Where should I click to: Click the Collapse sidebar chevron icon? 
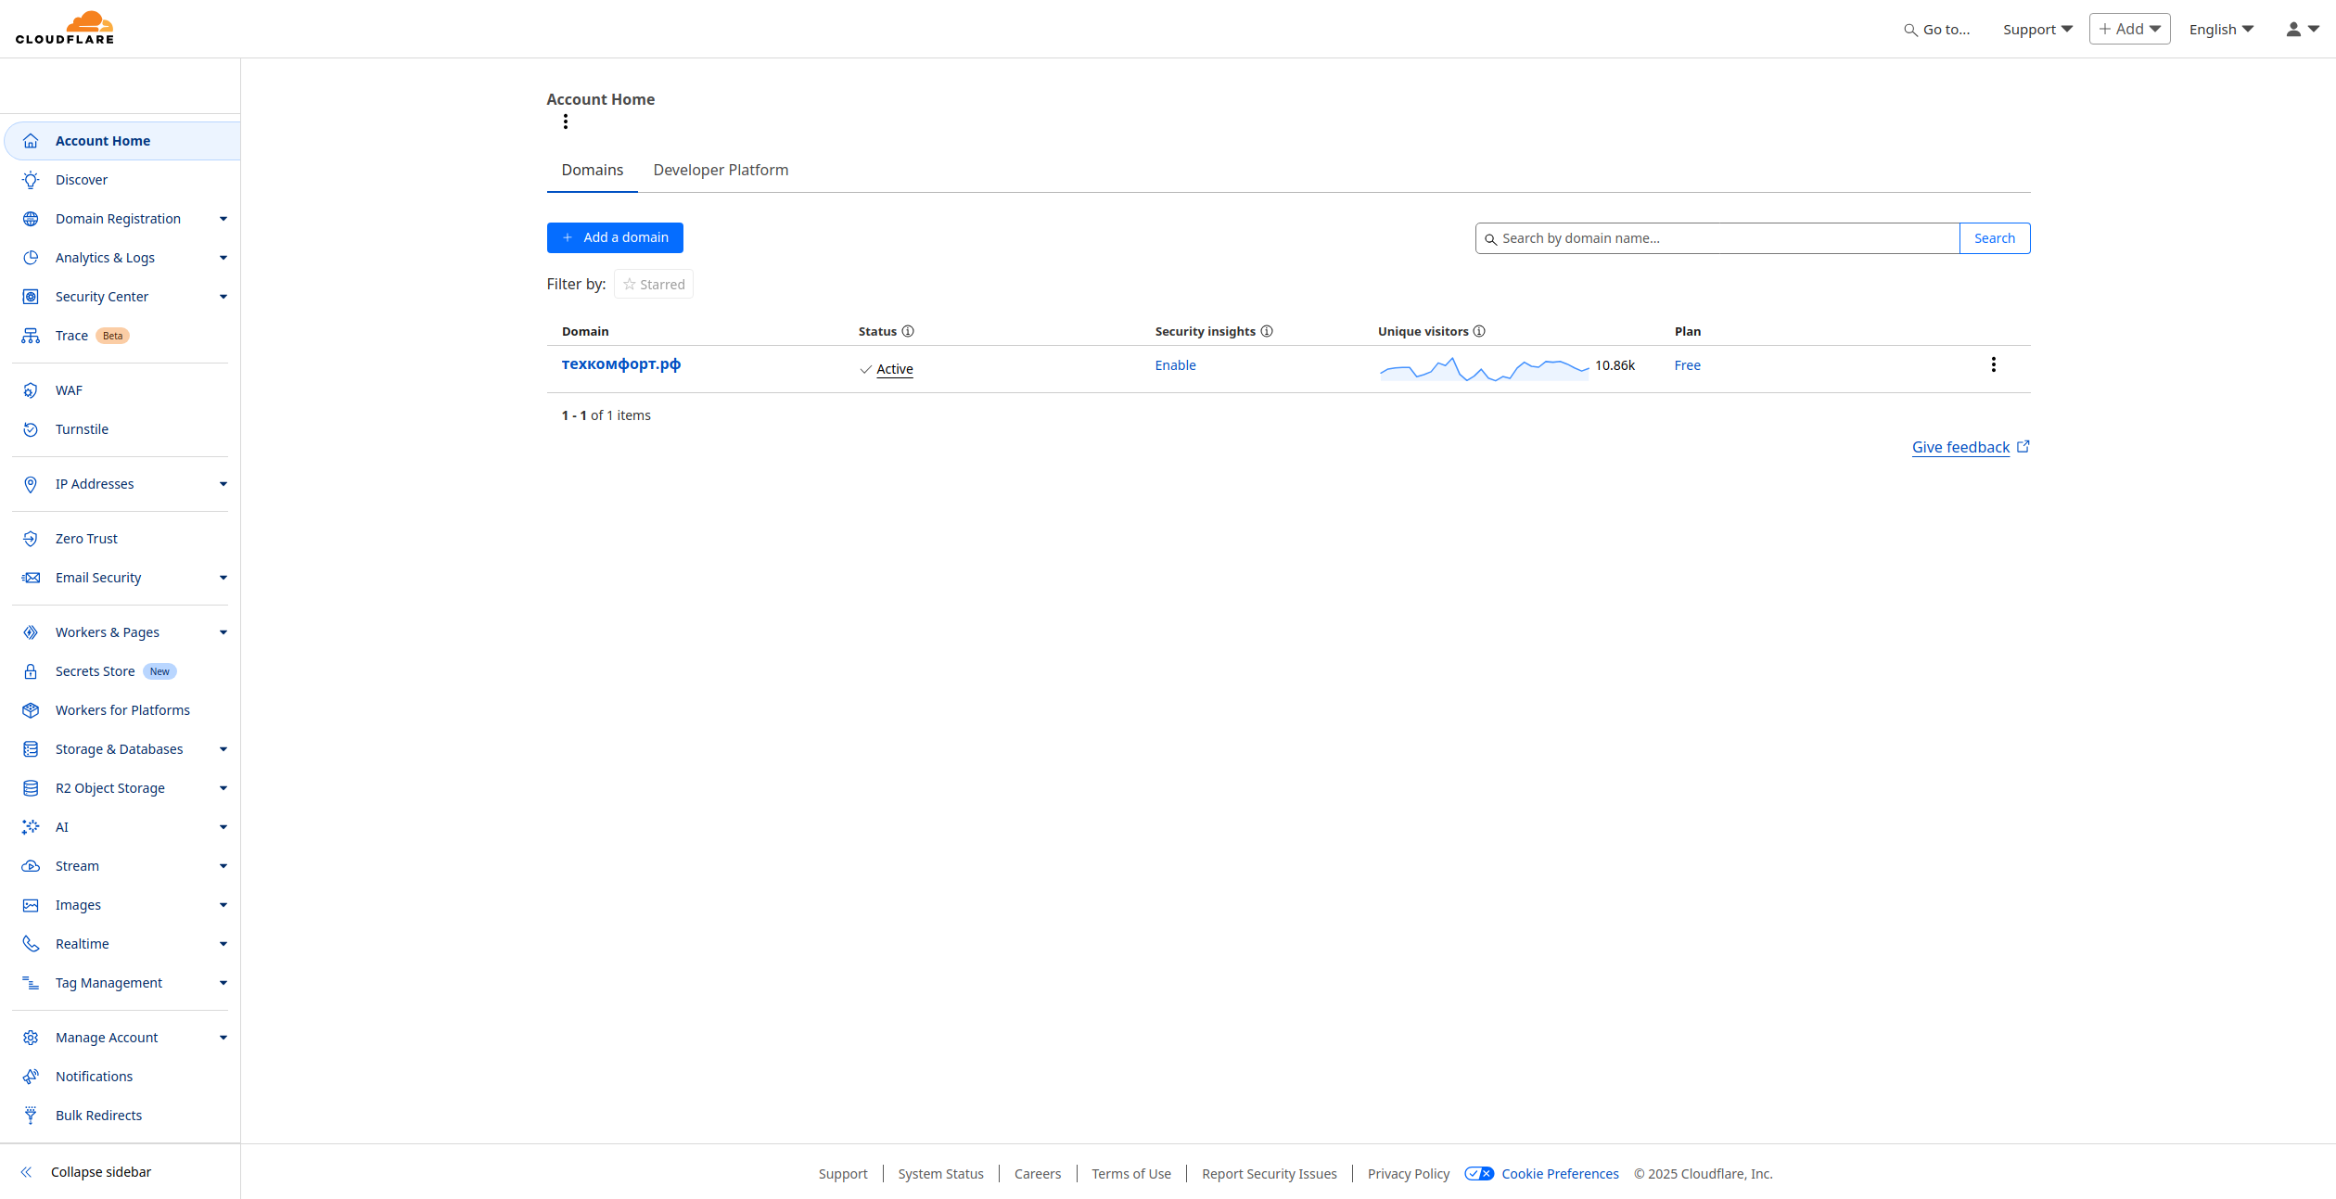click(x=27, y=1172)
